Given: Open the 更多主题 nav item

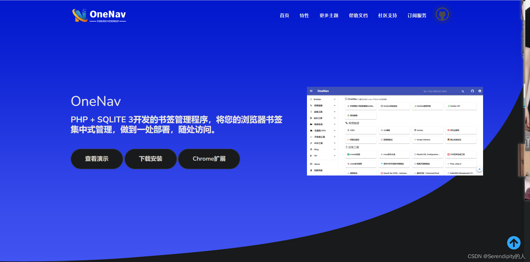Looking at the screenshot, I should [x=329, y=15].
